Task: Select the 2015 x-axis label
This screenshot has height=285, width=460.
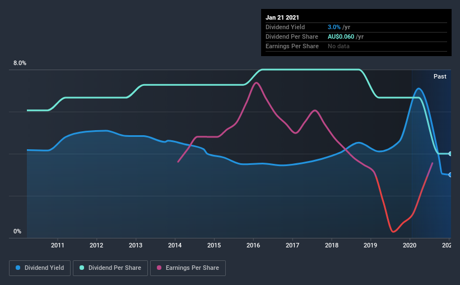Action: pos(214,245)
